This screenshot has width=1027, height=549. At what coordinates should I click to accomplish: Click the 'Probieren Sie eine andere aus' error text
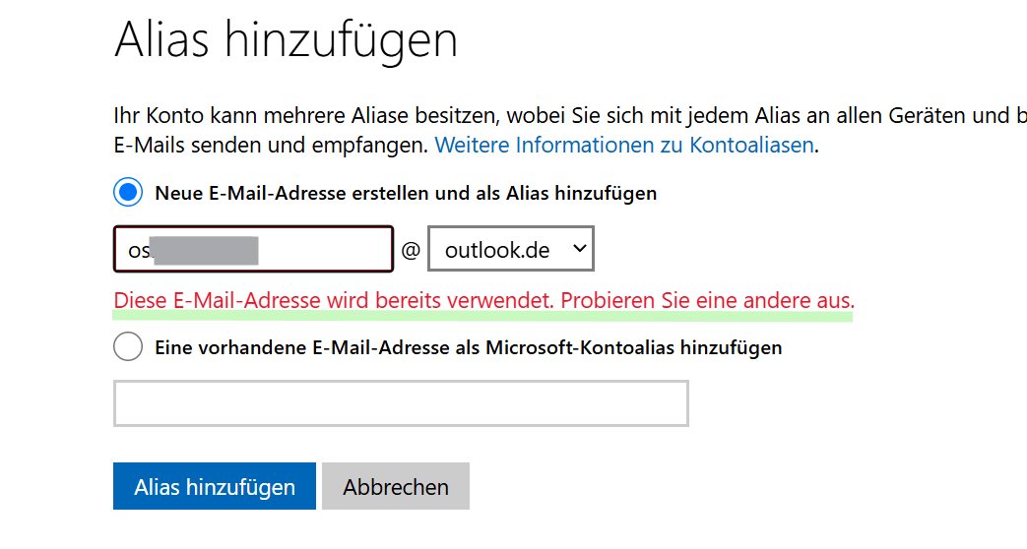[x=707, y=300]
